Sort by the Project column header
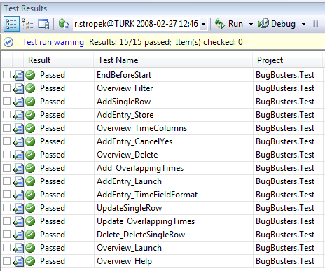Image resolution: width=325 pixels, height=271 pixels. 287,60
